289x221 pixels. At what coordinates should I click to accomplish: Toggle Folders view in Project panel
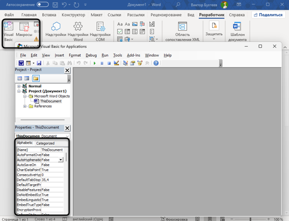click(x=36, y=79)
